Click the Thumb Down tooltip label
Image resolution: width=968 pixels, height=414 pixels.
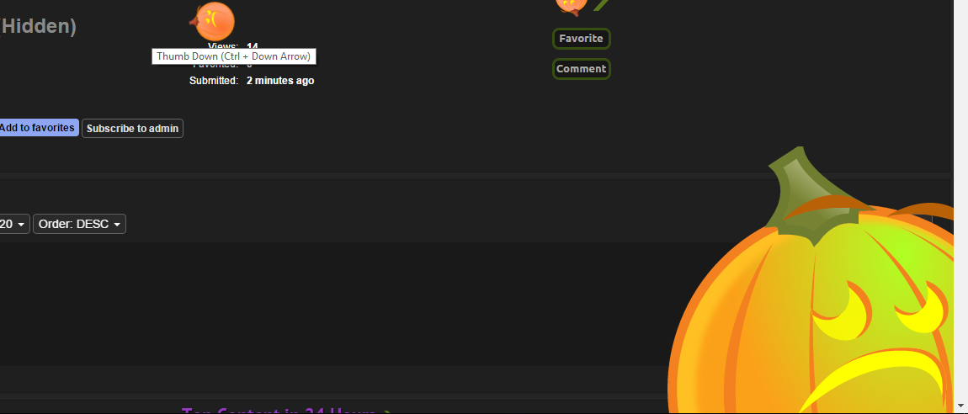click(234, 56)
